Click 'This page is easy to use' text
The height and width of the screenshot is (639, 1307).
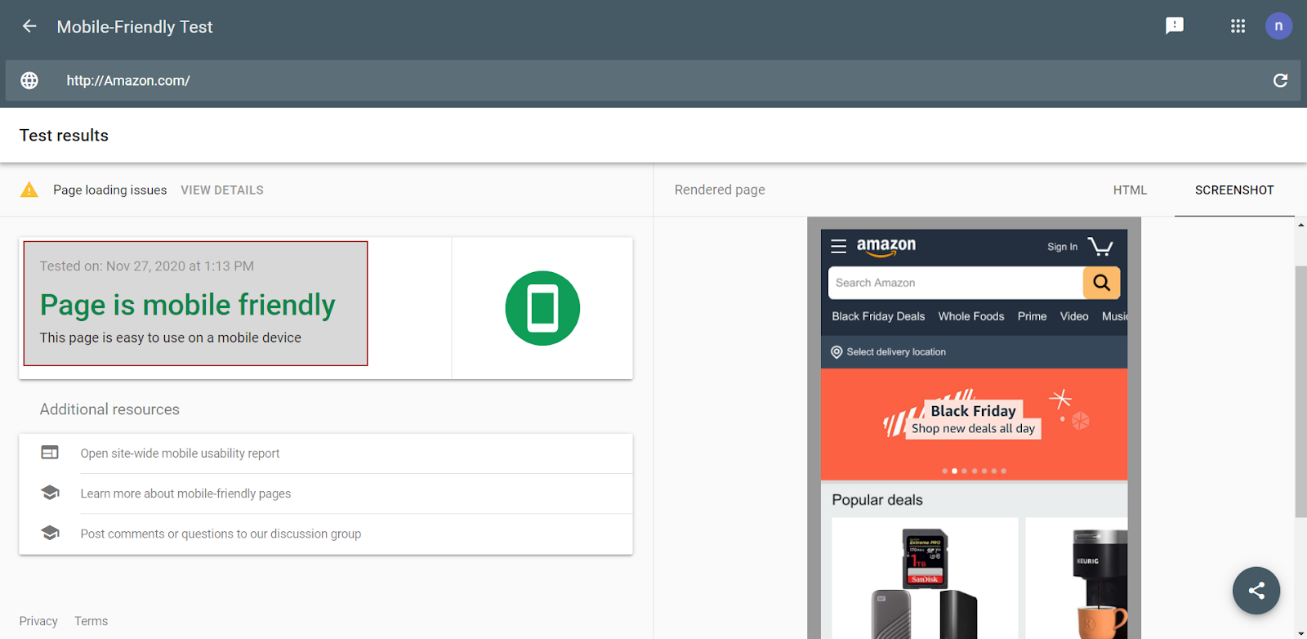(x=171, y=337)
